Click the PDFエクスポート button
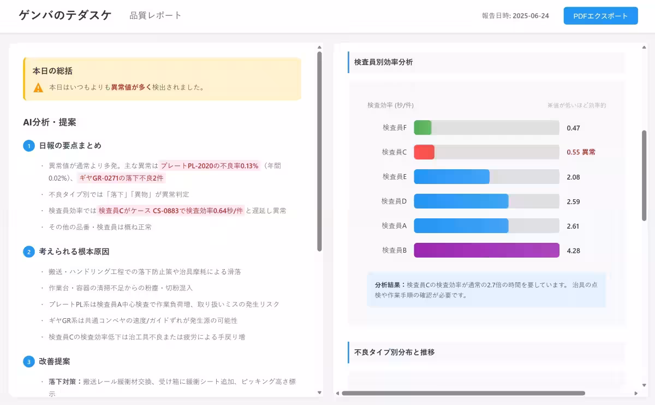655x405 pixels. coord(600,16)
